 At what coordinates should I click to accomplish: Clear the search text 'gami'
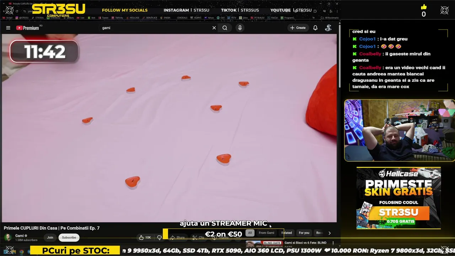[x=214, y=28]
